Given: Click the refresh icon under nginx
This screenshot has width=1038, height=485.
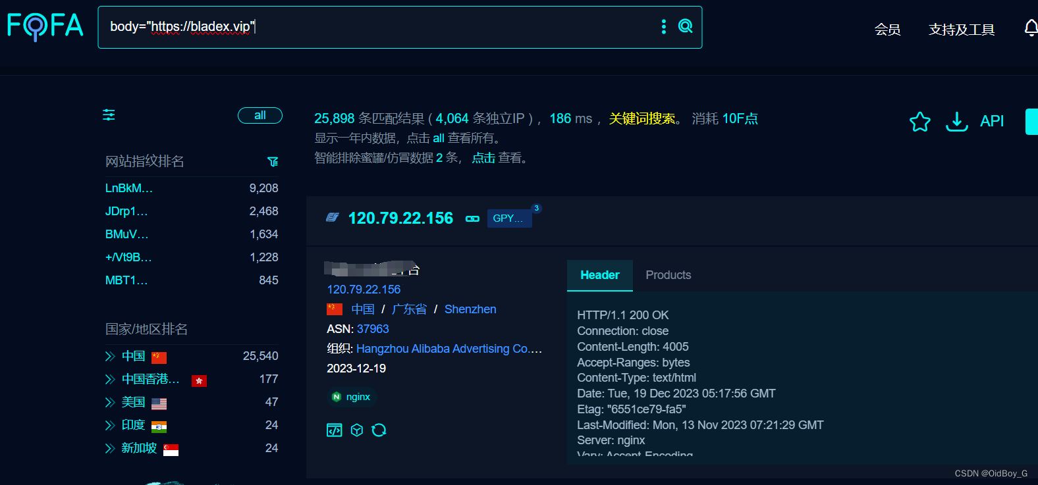Looking at the screenshot, I should 379,430.
